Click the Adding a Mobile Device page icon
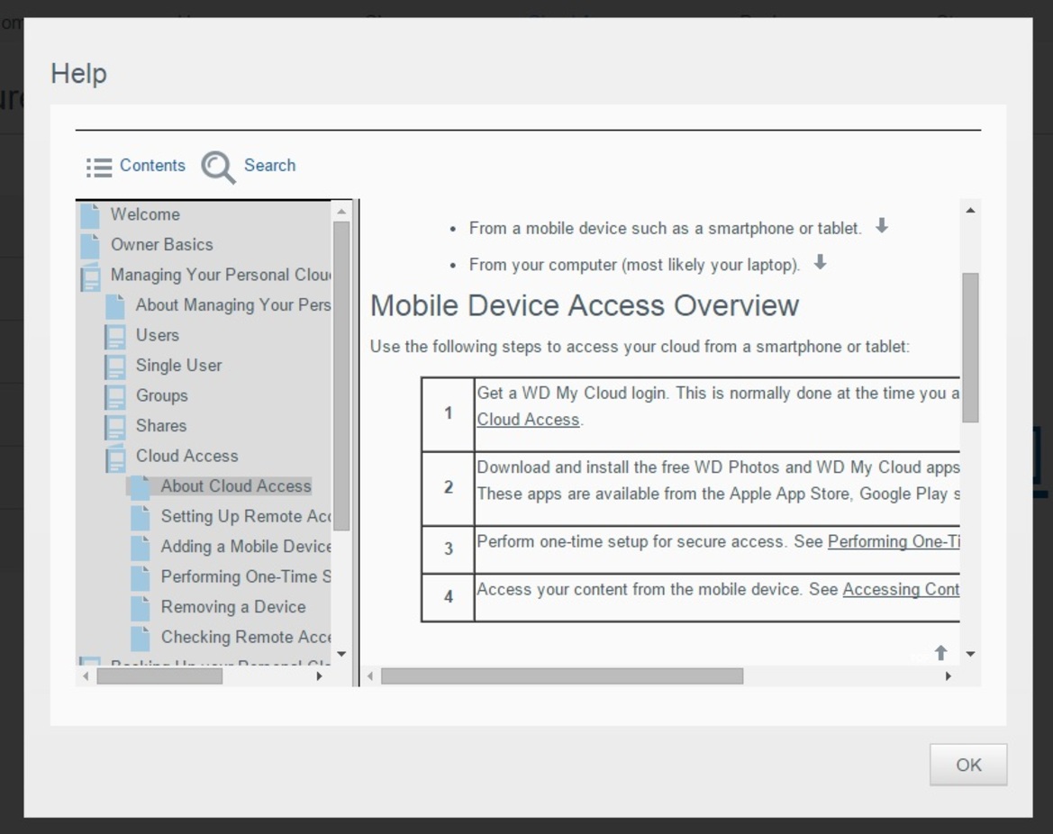The width and height of the screenshot is (1053, 834). pos(140,548)
